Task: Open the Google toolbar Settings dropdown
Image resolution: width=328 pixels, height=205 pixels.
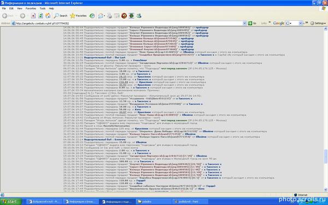Action: pos(318,23)
